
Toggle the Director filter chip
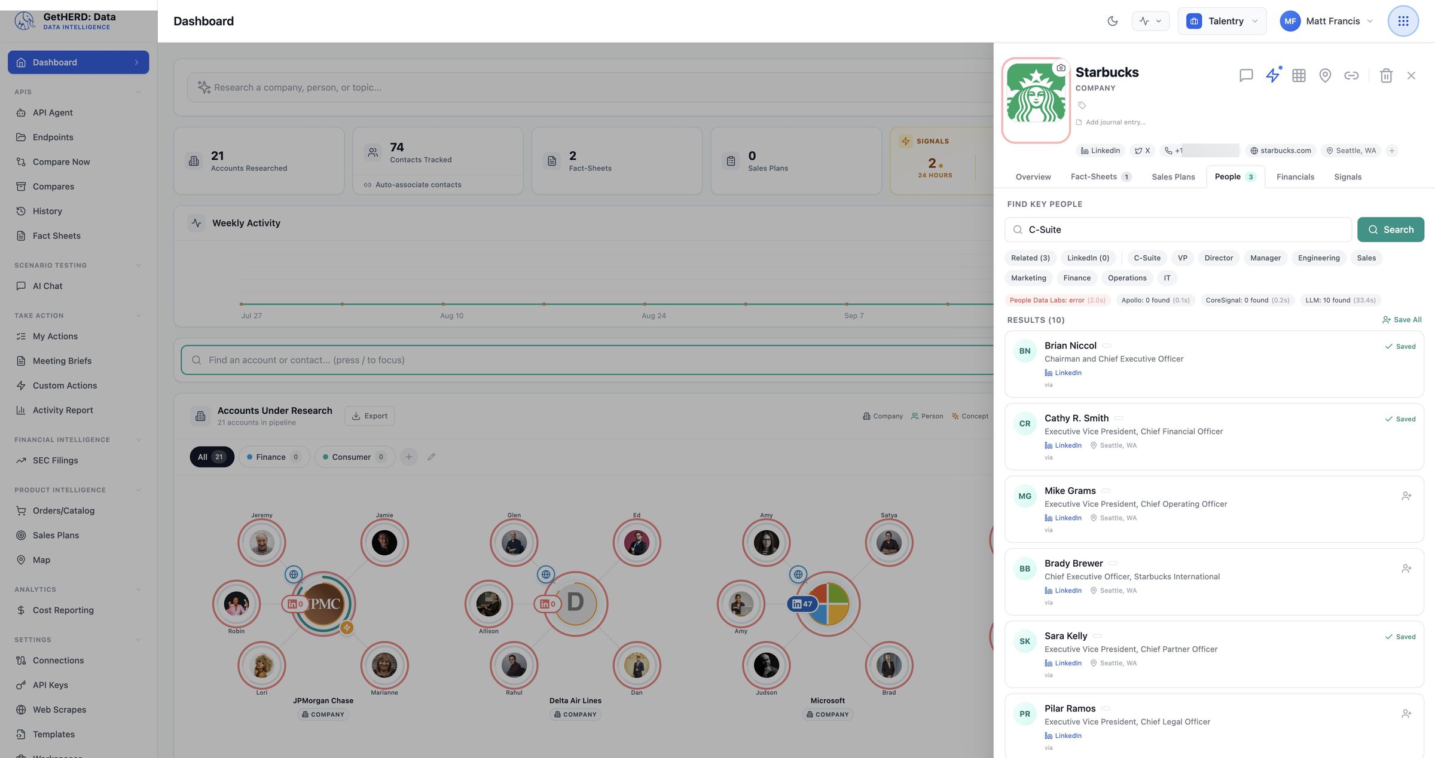[1218, 258]
